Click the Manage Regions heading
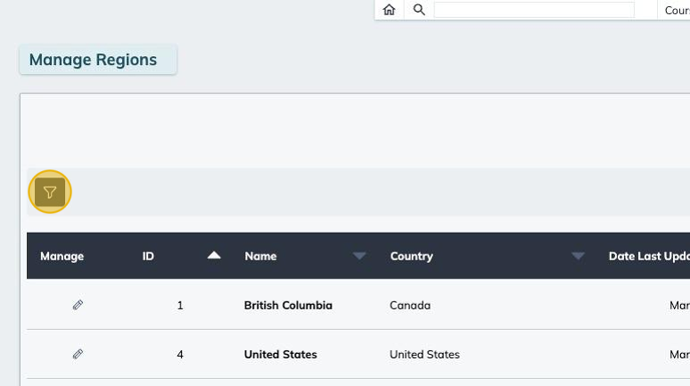This screenshot has width=690, height=386. (93, 60)
